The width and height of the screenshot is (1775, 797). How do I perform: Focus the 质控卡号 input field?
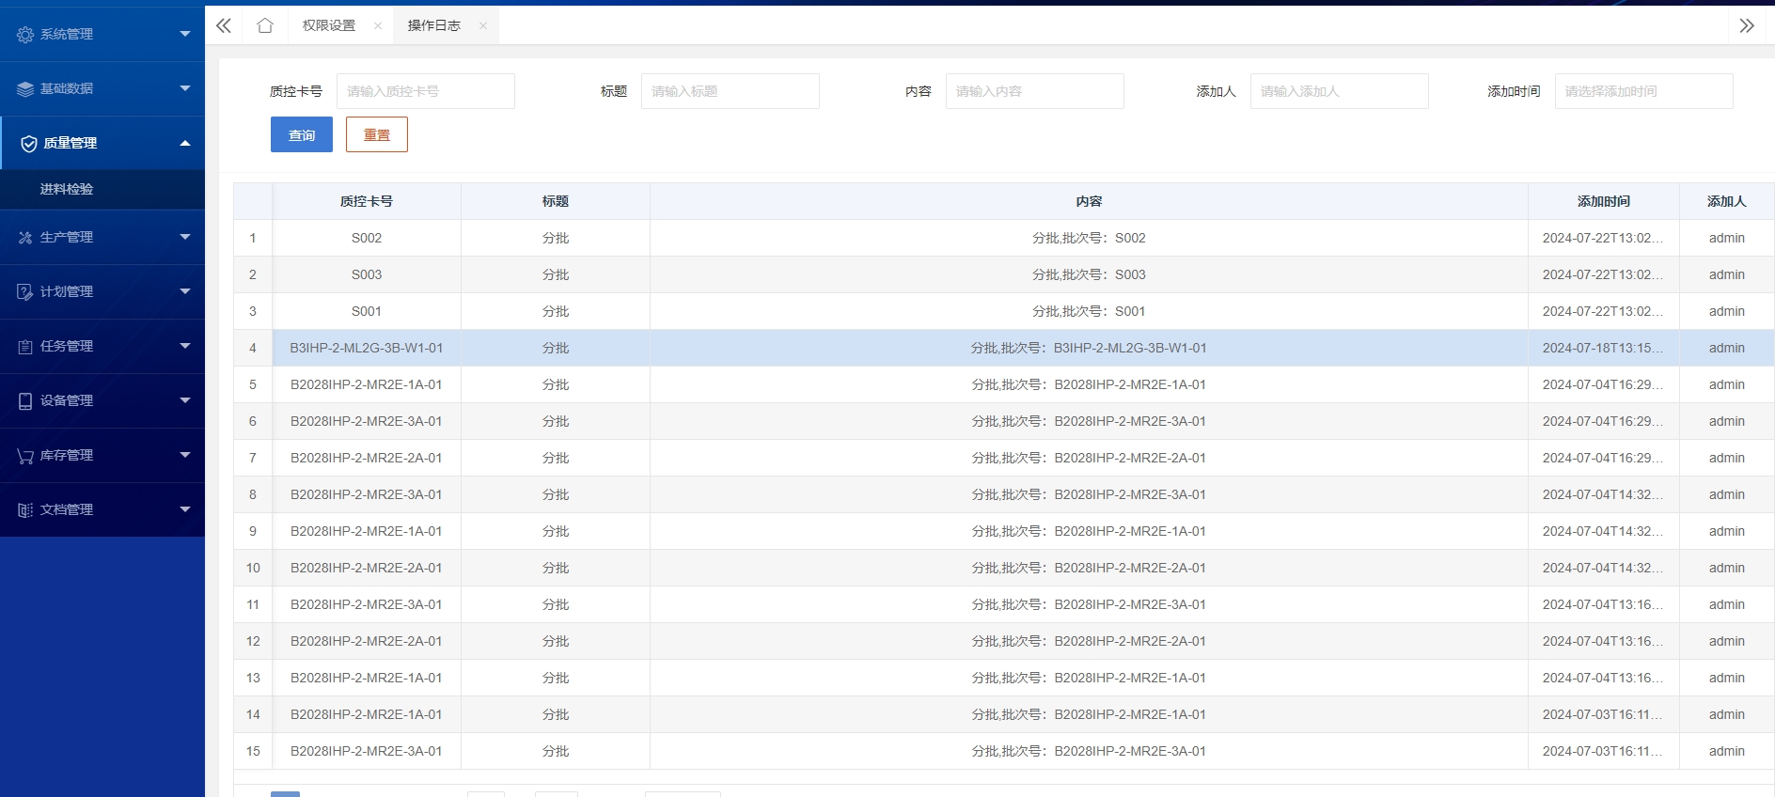pos(426,91)
